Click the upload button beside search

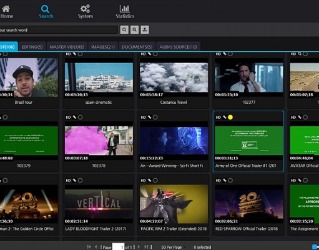(x=145, y=30)
